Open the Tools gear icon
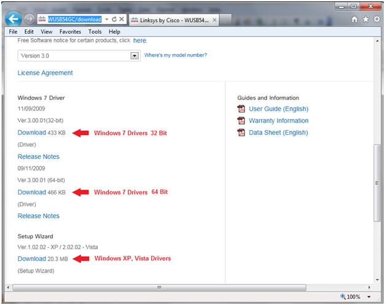Screen dimensions: 385x305 [x=377, y=19]
